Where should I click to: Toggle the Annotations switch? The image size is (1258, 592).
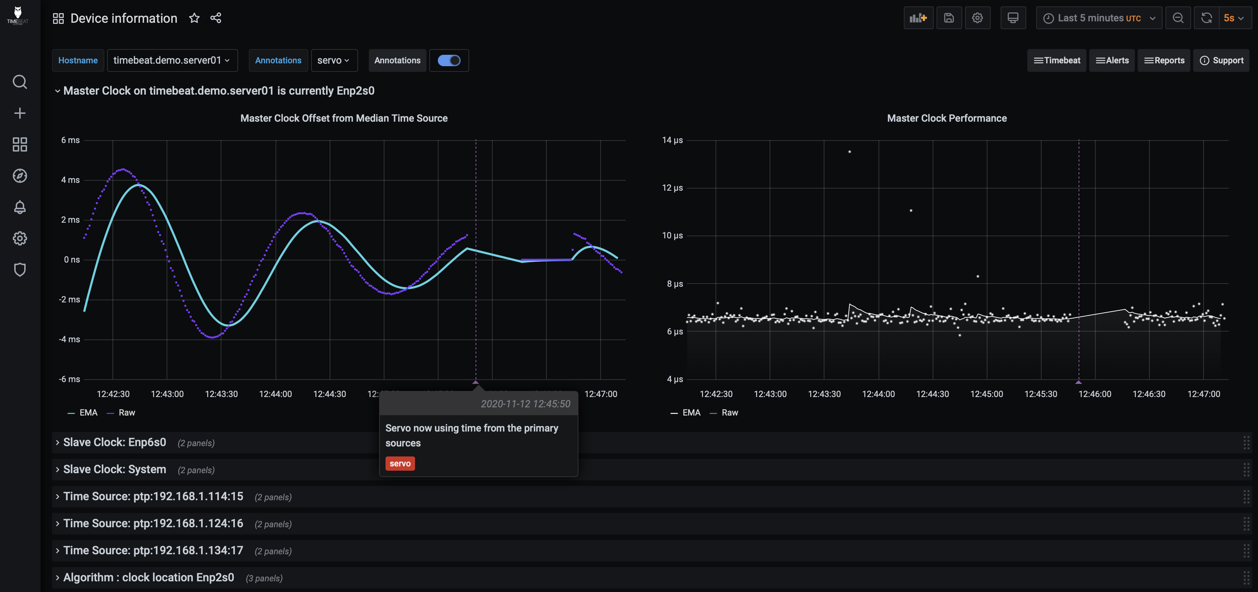(449, 60)
